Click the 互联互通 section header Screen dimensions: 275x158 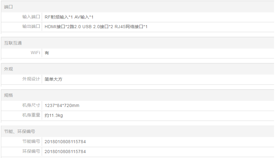pos(13,43)
